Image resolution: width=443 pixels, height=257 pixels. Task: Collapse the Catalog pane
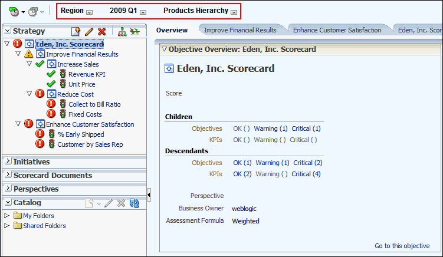(8, 202)
